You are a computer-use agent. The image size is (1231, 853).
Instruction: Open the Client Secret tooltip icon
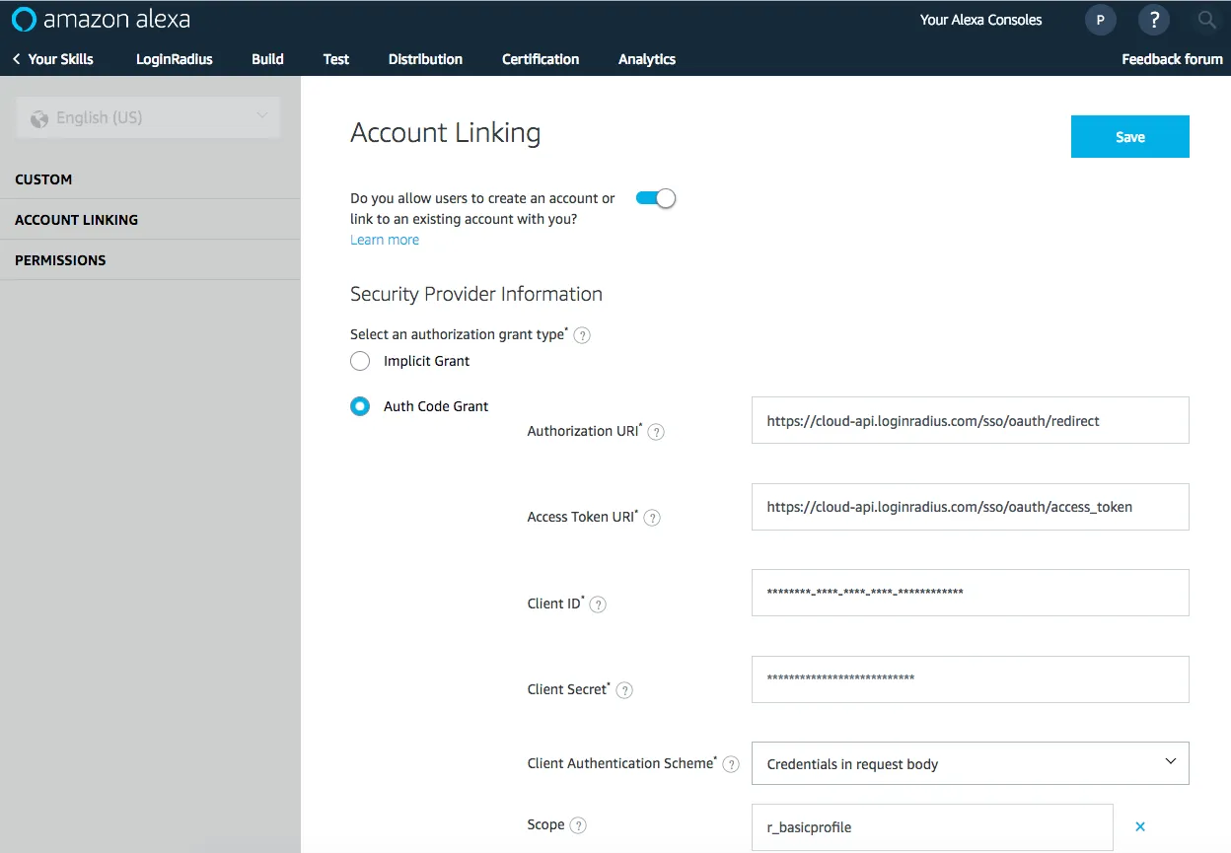click(623, 689)
